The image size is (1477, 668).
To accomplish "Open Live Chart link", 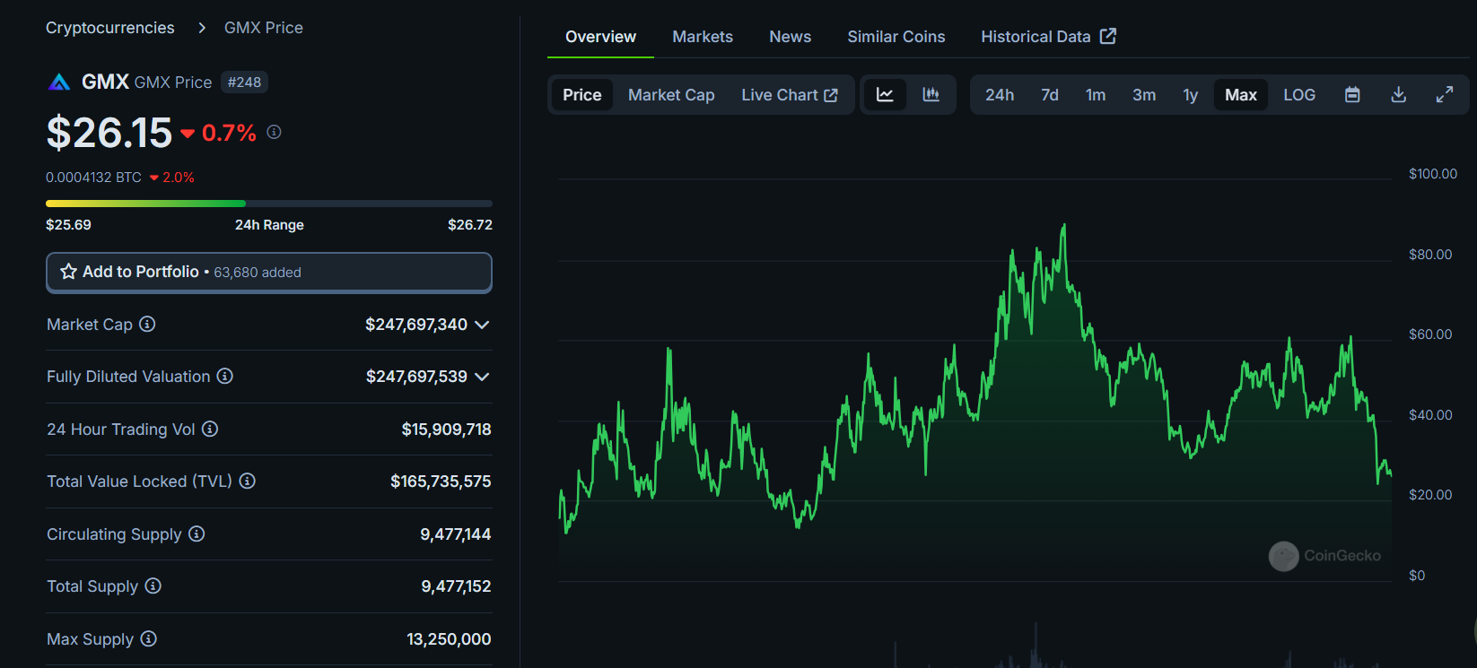I will 790,95.
